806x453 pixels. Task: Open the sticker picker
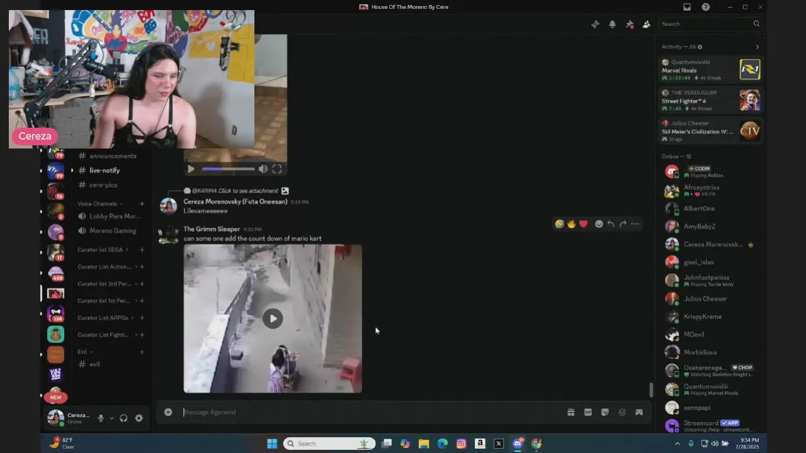(604, 412)
